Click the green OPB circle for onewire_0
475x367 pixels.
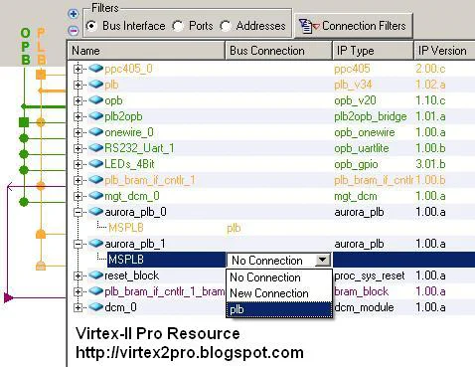(x=24, y=138)
